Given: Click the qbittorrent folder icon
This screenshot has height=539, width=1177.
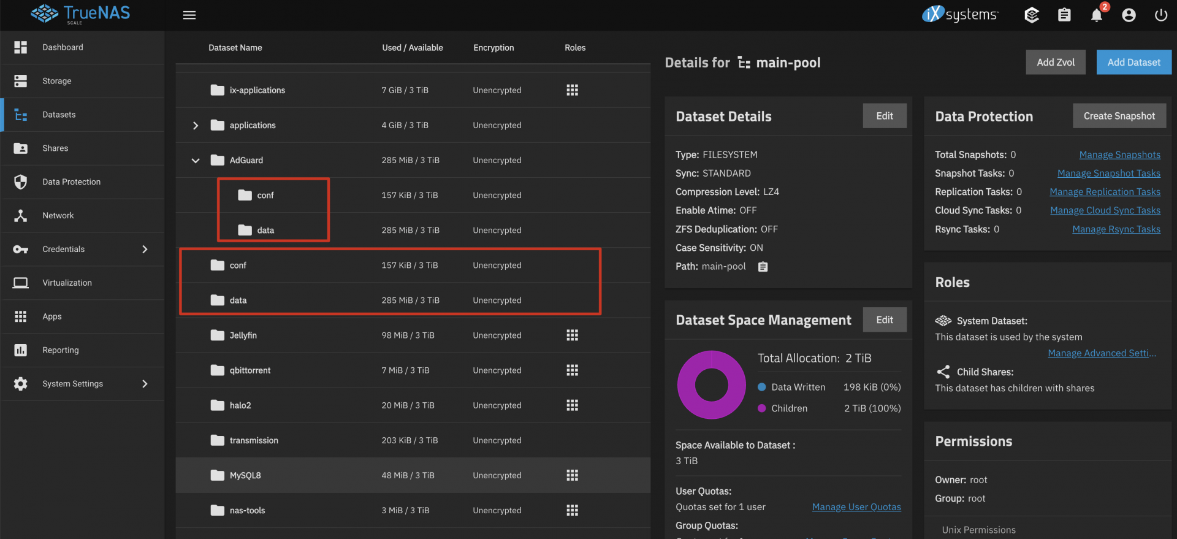Looking at the screenshot, I should [218, 370].
